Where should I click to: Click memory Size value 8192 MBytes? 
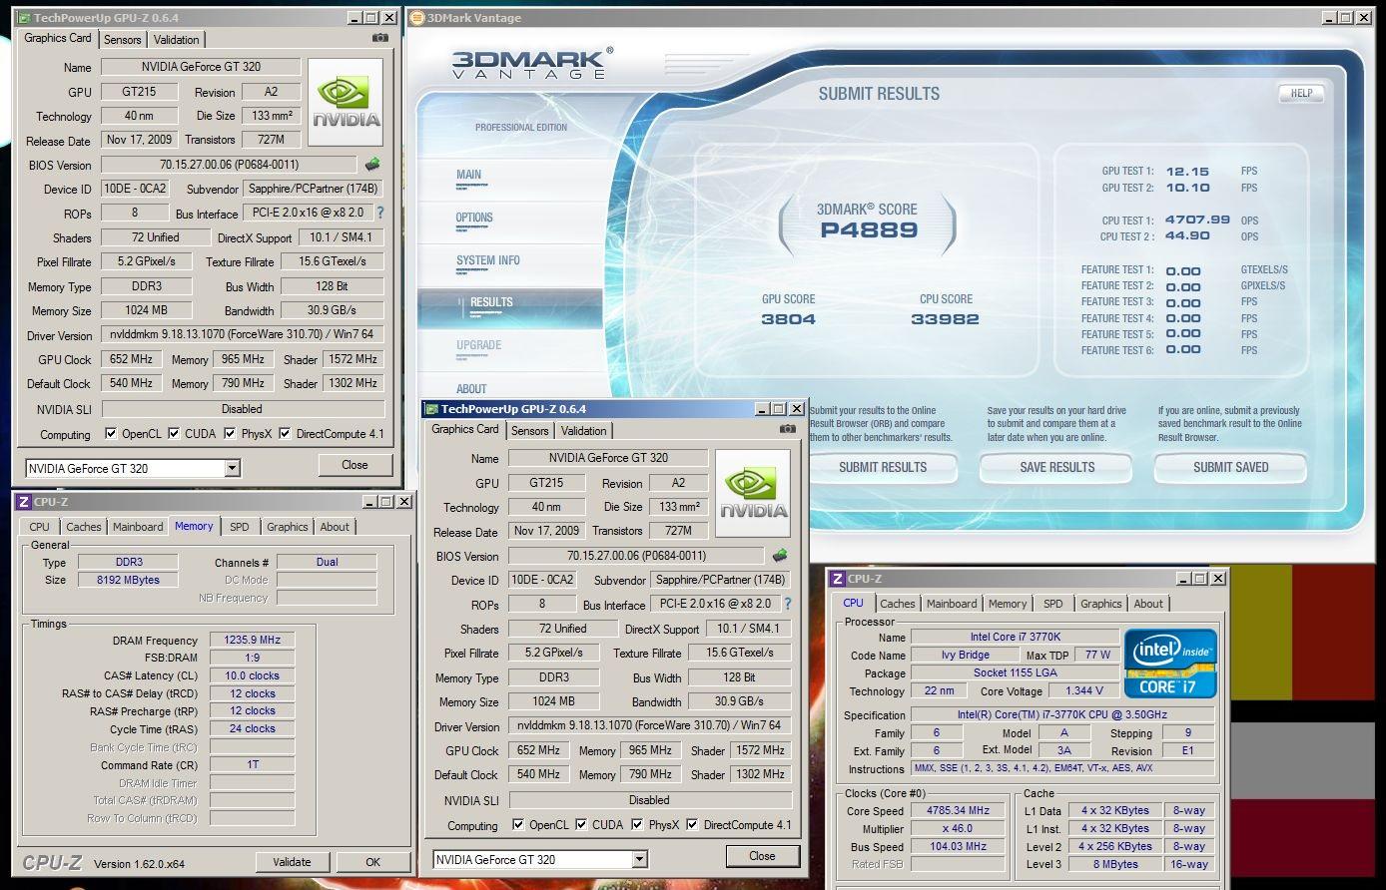pyautogui.click(x=128, y=580)
